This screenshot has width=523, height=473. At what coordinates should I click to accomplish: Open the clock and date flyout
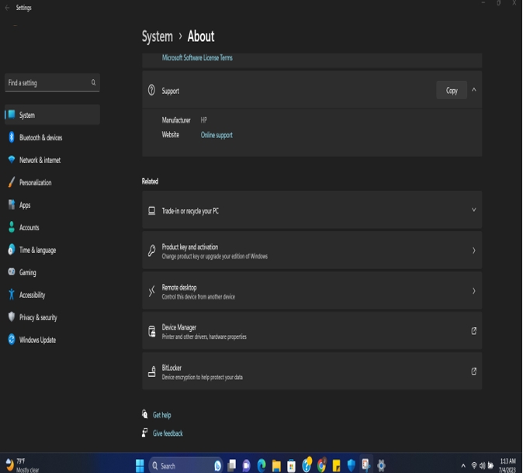tap(507, 465)
